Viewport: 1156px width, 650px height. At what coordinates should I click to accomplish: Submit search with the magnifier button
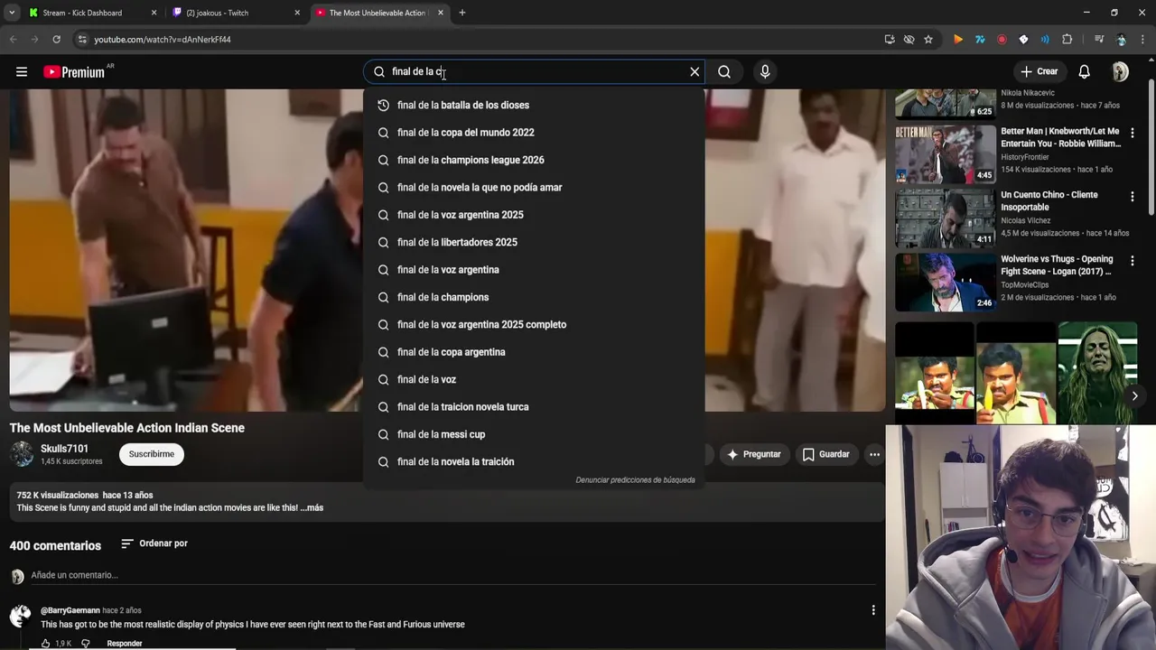[x=724, y=71]
